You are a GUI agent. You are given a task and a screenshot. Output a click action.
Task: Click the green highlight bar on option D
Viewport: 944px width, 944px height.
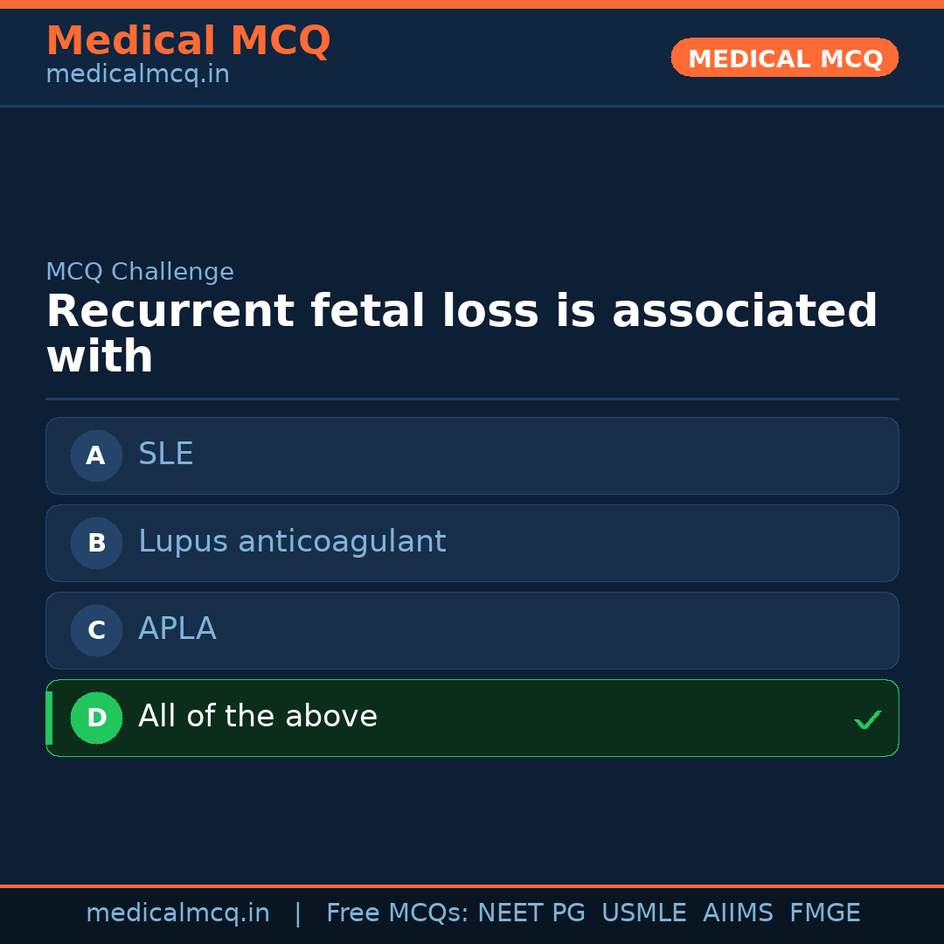tap(49, 718)
